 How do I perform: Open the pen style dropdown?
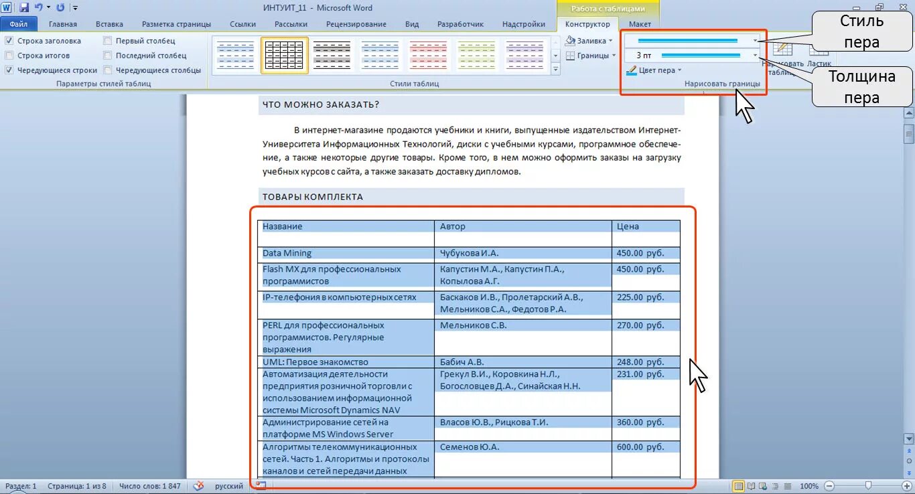point(756,39)
